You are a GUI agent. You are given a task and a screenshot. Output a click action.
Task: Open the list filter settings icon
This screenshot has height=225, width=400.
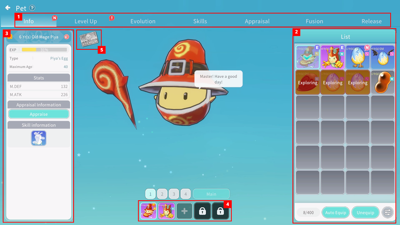pyautogui.click(x=387, y=212)
